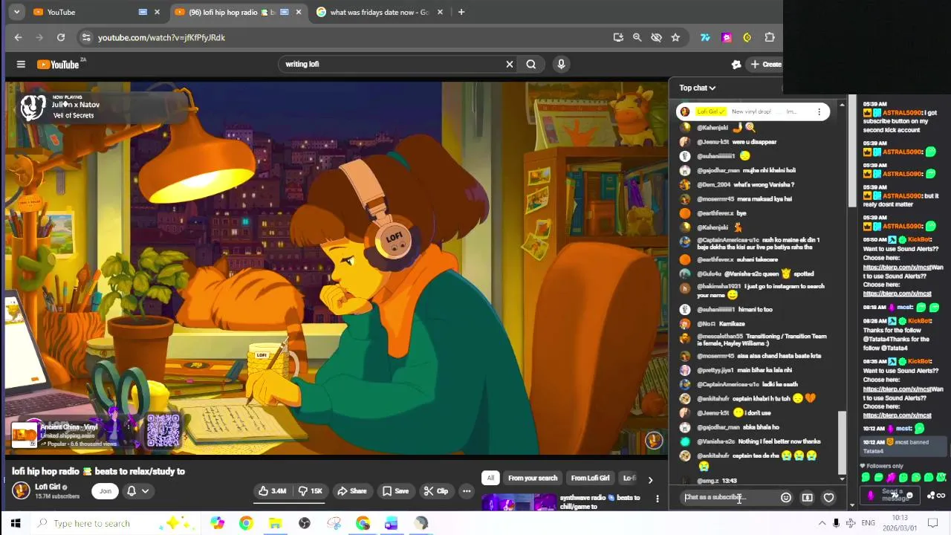
Task: Open the zoom magnifier in the address bar
Action: tap(637, 37)
